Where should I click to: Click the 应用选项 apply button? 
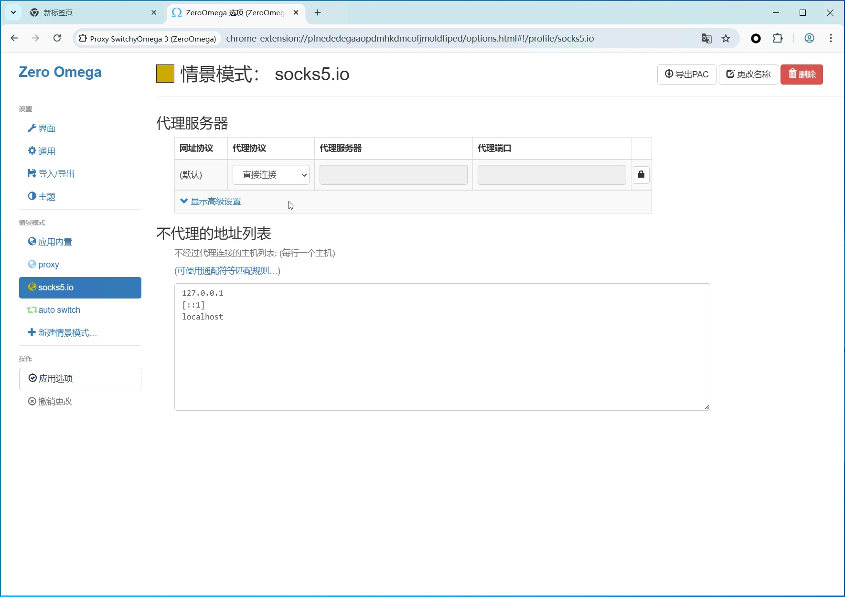pos(80,379)
